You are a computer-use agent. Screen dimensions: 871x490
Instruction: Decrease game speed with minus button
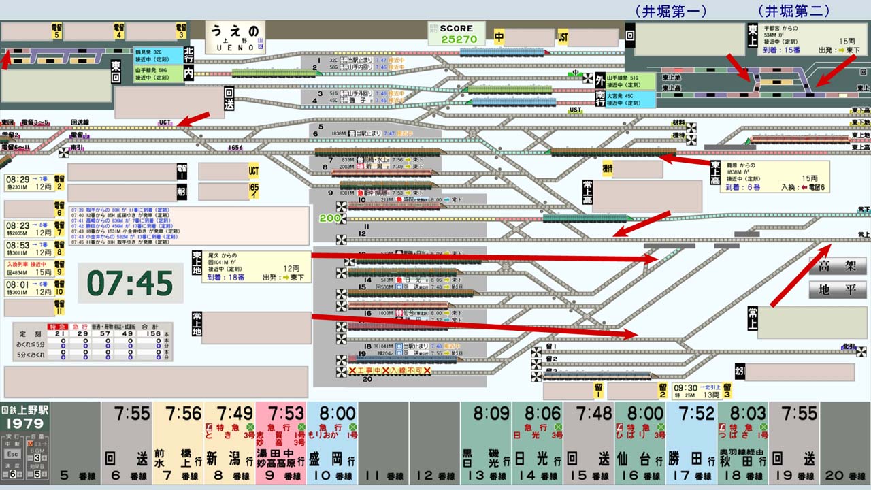click(x=4, y=474)
